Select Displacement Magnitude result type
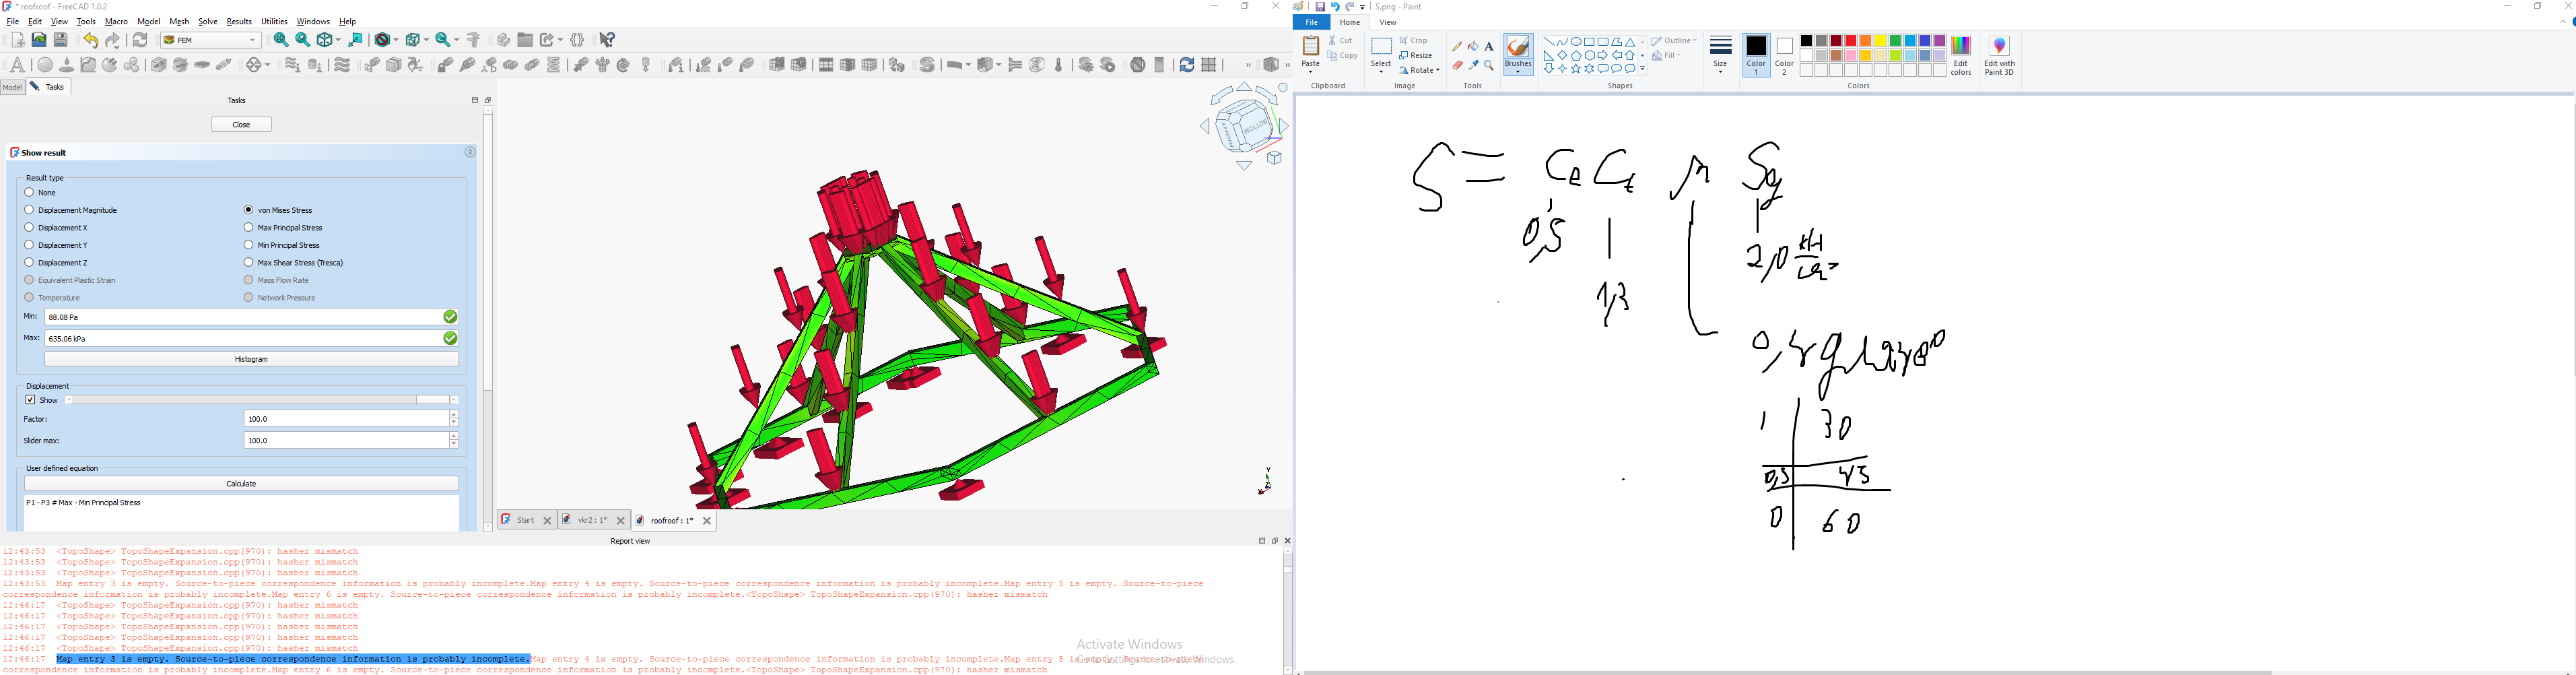The height and width of the screenshot is (675, 2576). [x=71, y=210]
